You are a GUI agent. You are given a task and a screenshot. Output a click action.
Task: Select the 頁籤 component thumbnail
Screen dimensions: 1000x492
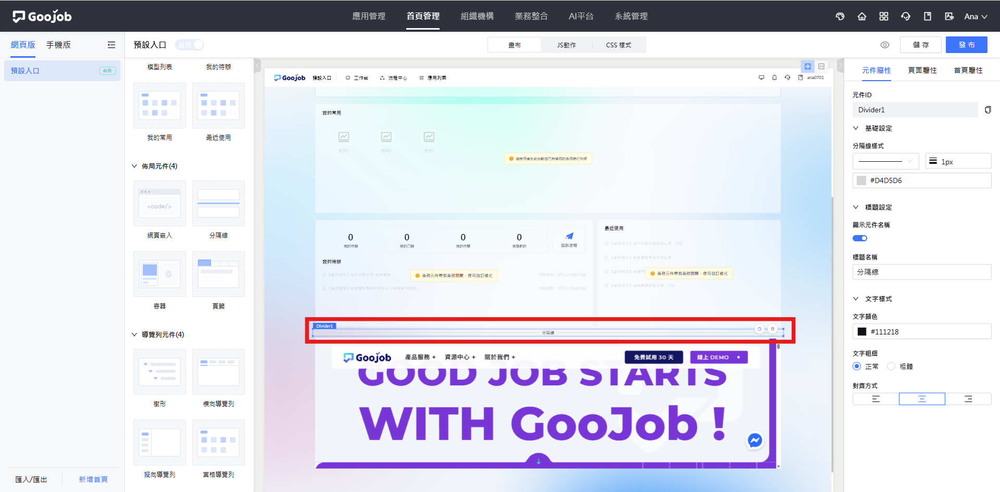click(x=218, y=274)
